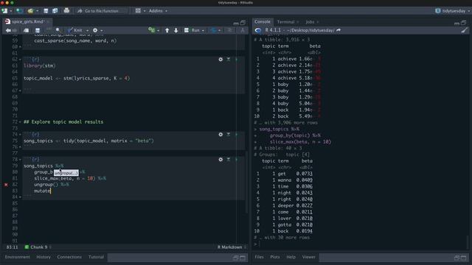Open the new project icon
The height and width of the screenshot is (265, 472).
(19, 11)
